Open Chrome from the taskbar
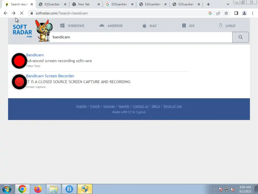 point(22,189)
